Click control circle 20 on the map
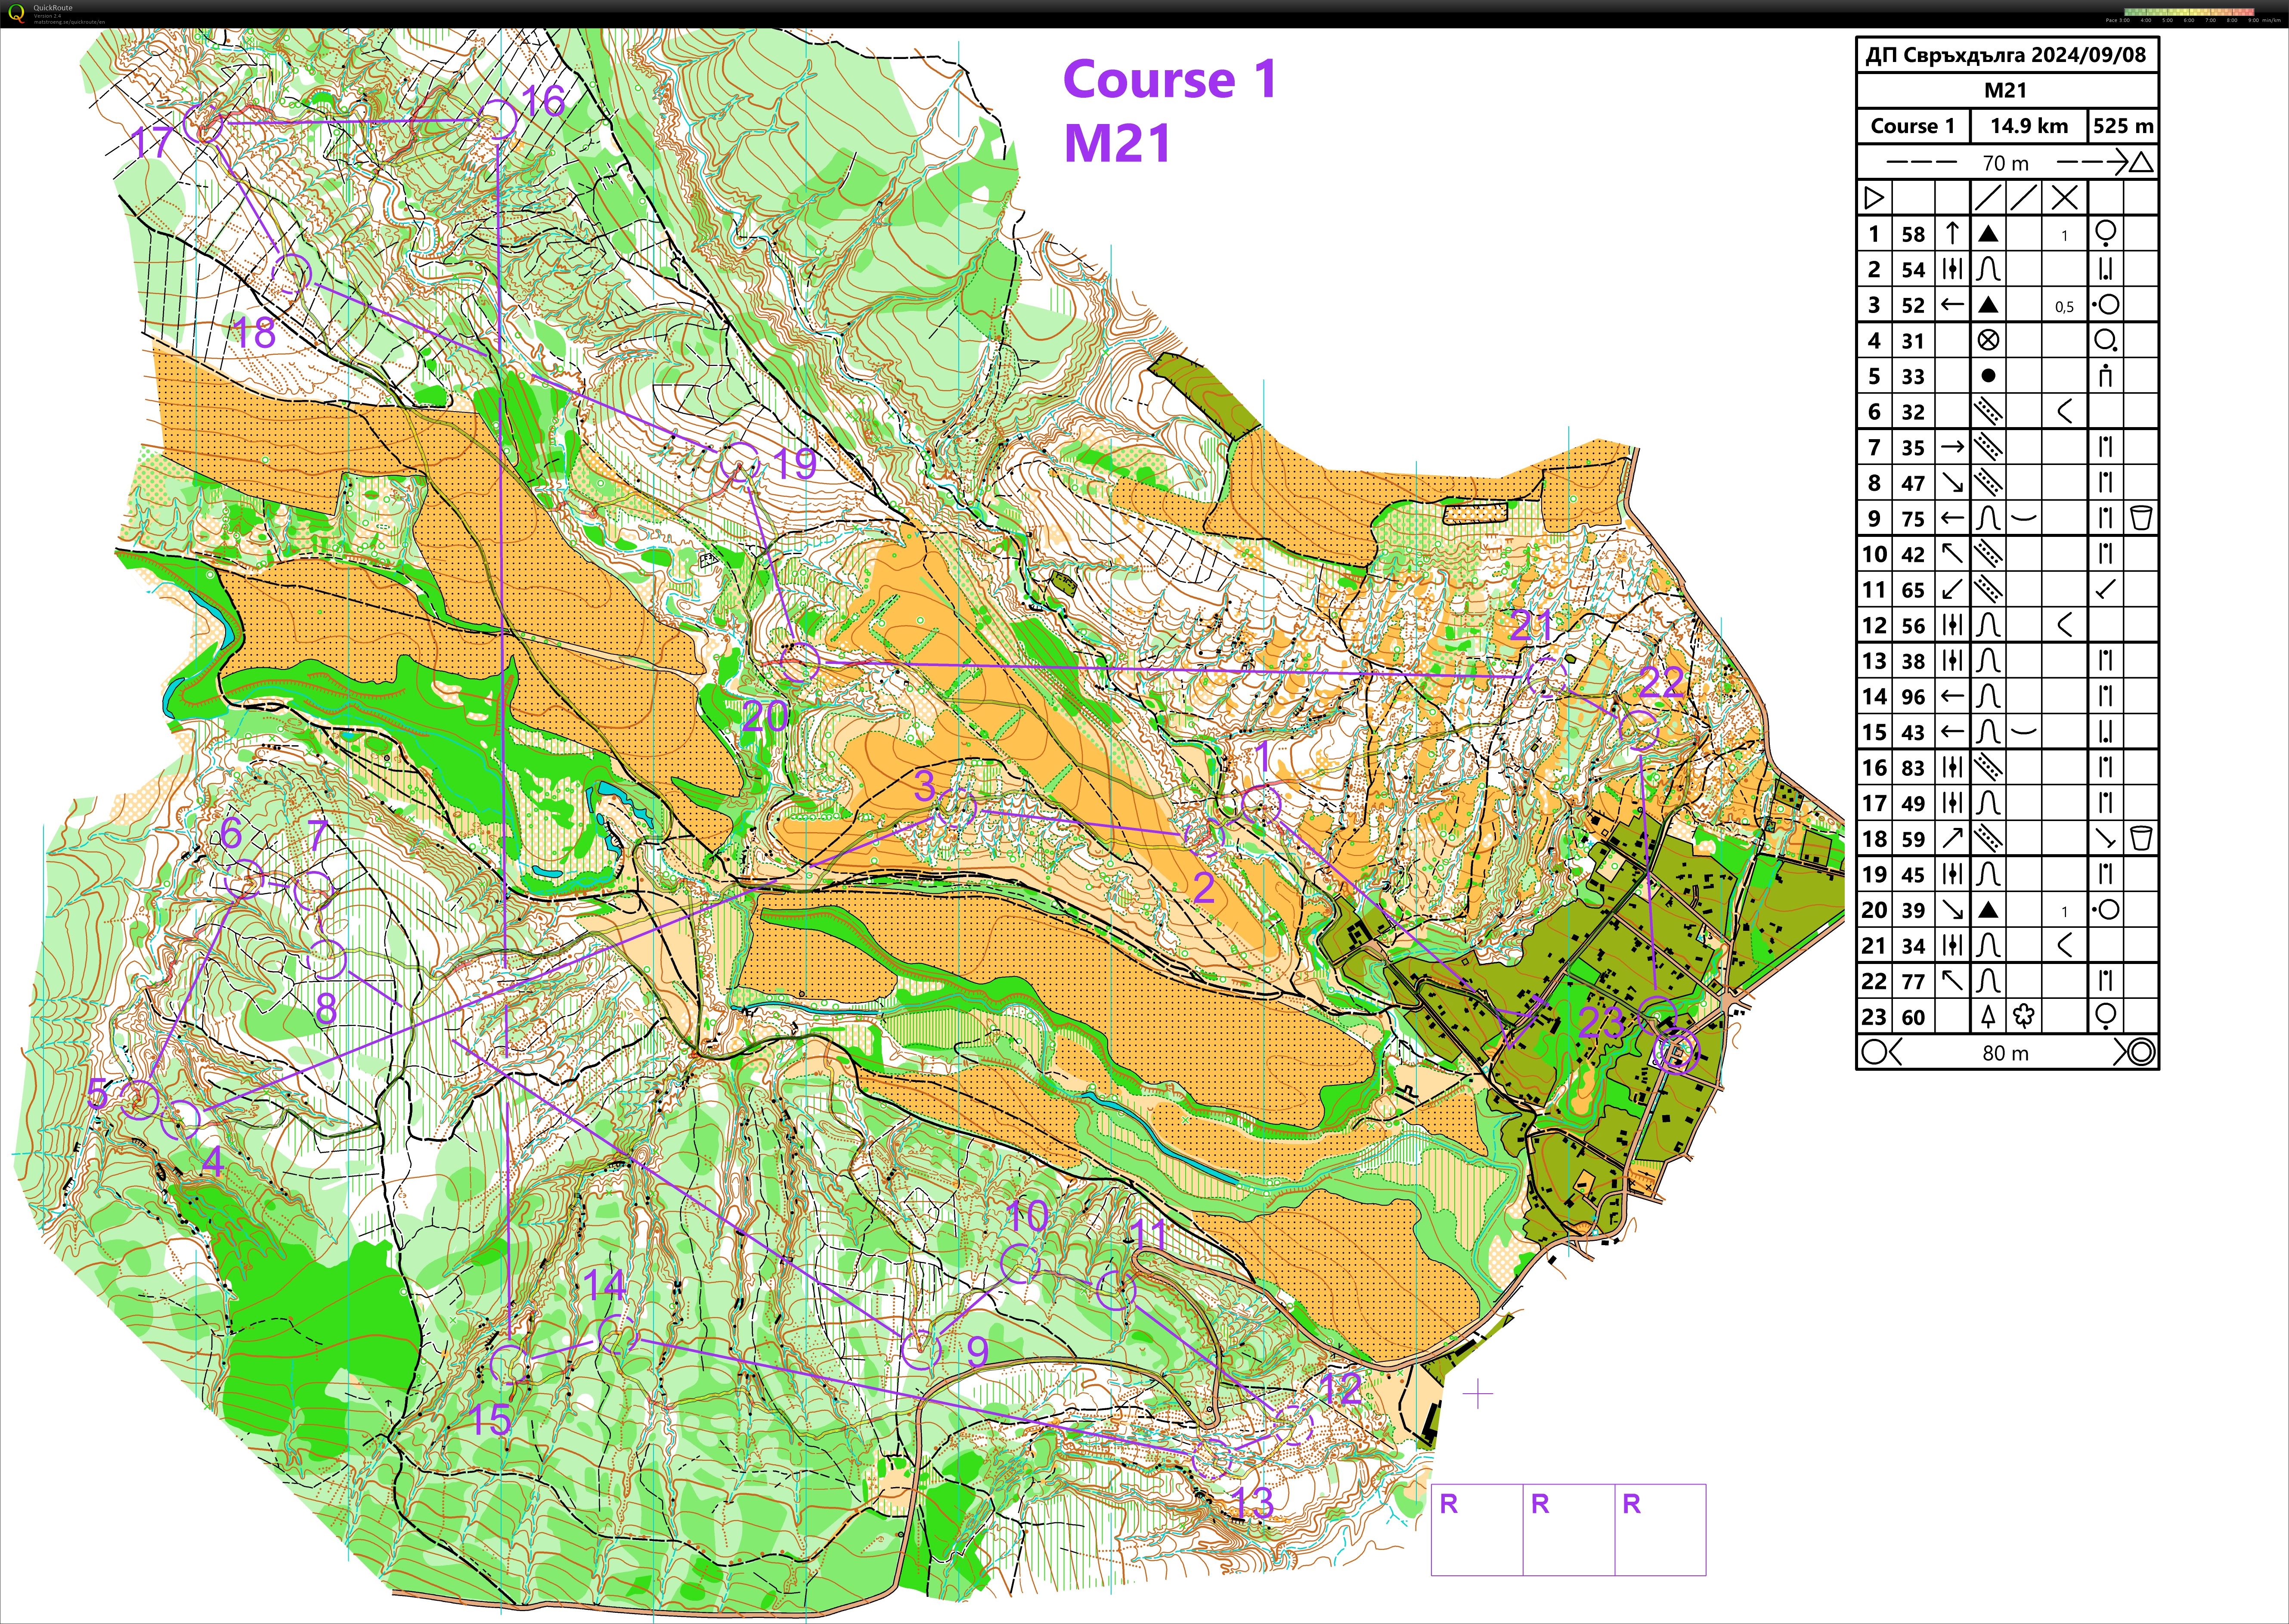The width and height of the screenshot is (2289, 1624). tap(799, 662)
